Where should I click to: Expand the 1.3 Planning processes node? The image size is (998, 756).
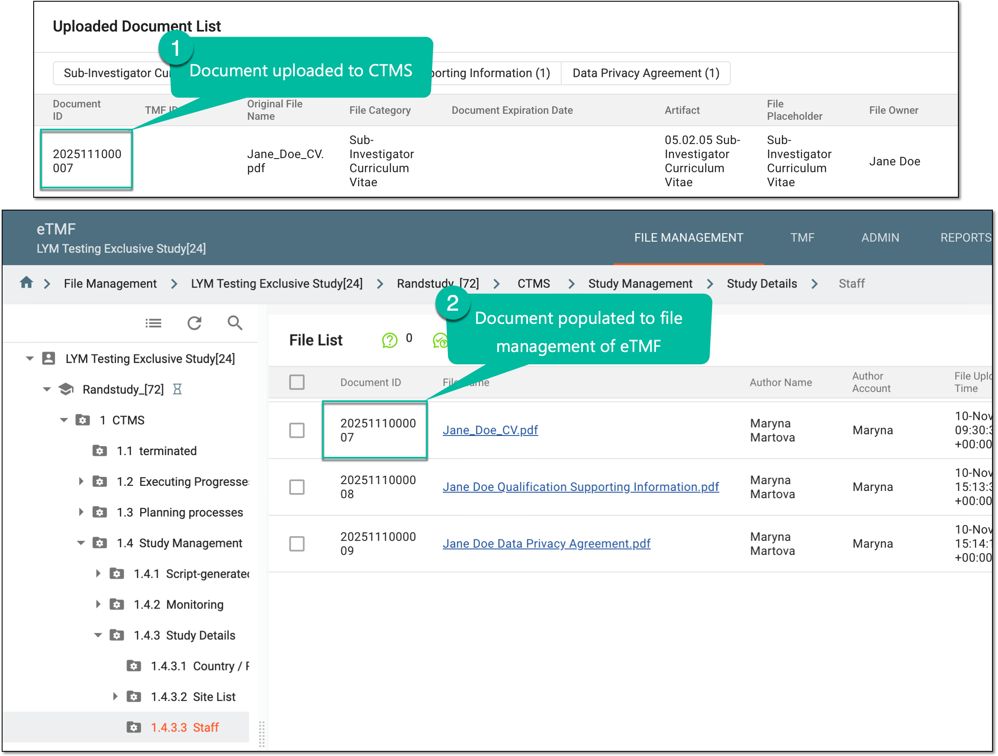[x=81, y=512]
